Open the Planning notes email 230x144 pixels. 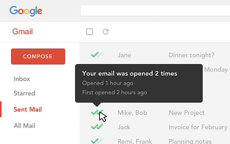pyautogui.click(x=191, y=141)
